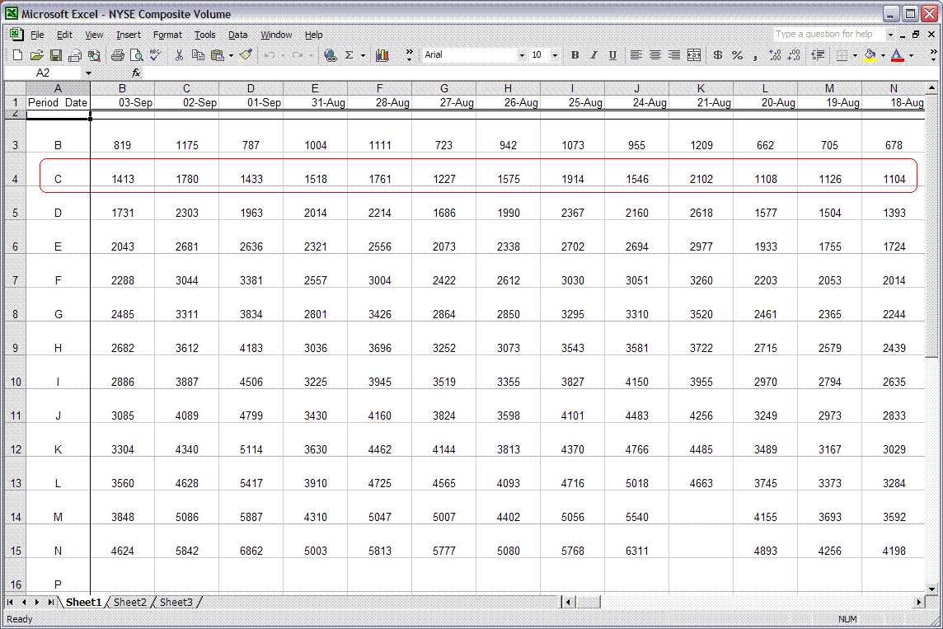Insert a hyperlink with the globe icon

point(331,55)
